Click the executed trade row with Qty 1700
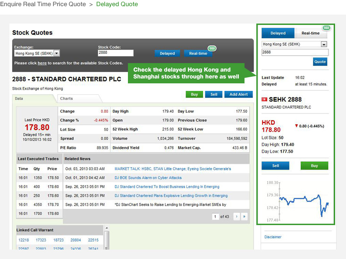 pyautogui.click(x=39, y=214)
